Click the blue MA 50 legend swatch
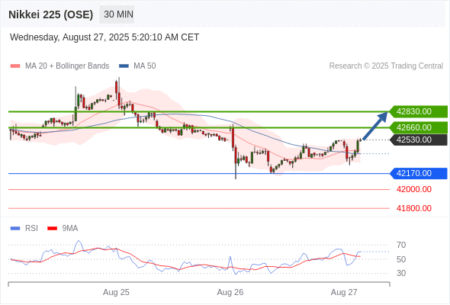Screen dimensions: 450x305 pyautogui.click(x=124, y=66)
